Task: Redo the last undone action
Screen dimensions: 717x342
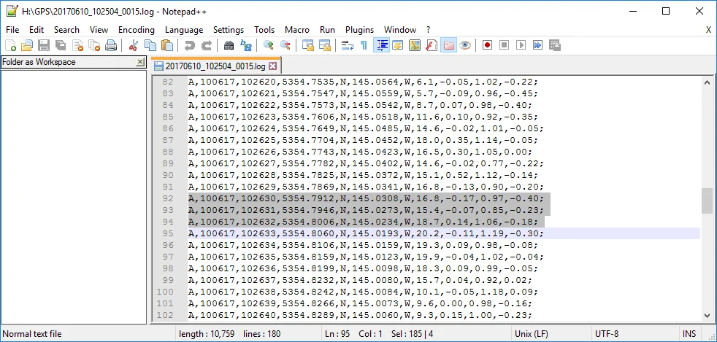Action: 206,45
